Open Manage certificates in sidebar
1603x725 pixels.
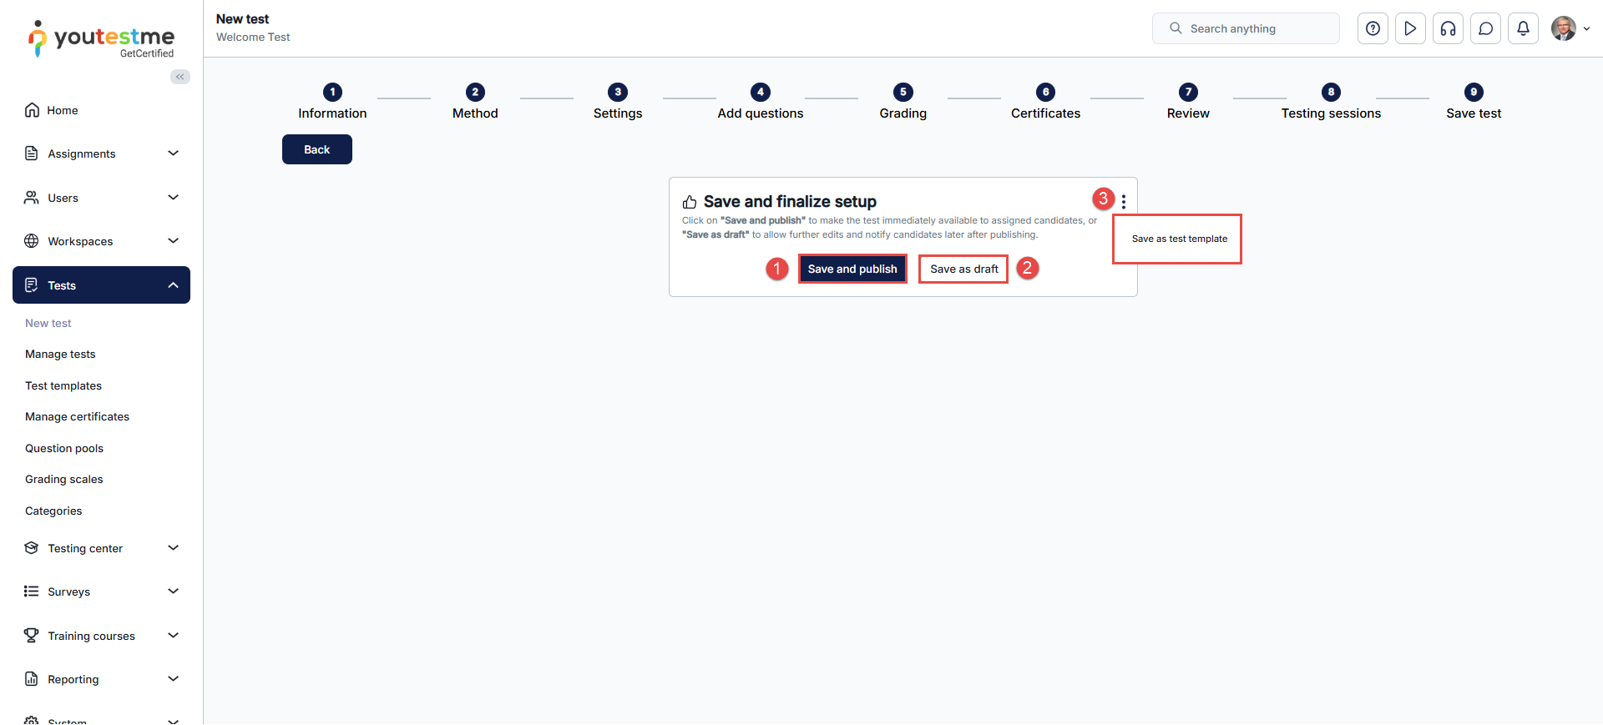click(x=77, y=417)
